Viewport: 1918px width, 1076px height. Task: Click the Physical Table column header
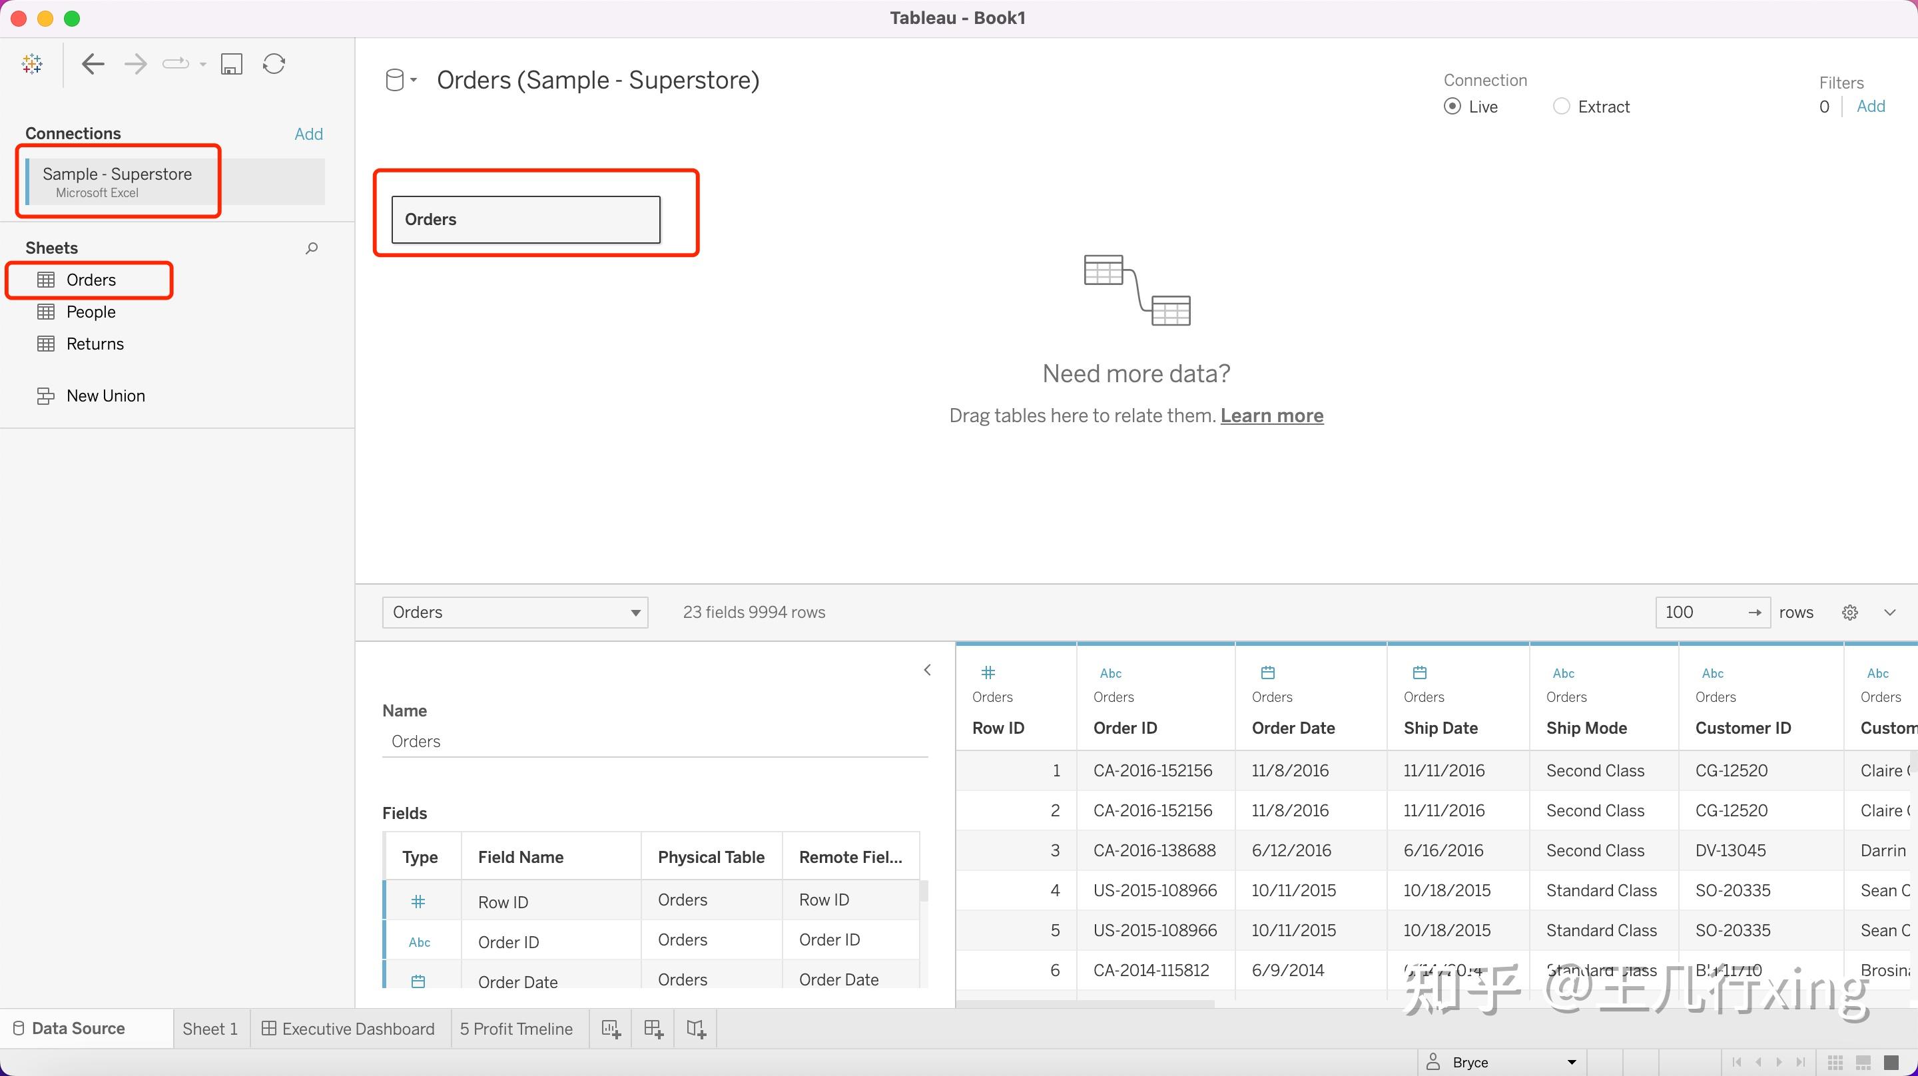pyautogui.click(x=711, y=857)
